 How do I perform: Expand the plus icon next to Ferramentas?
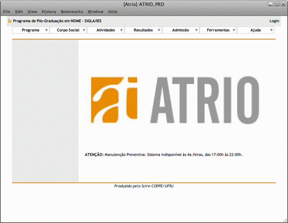(234, 30)
